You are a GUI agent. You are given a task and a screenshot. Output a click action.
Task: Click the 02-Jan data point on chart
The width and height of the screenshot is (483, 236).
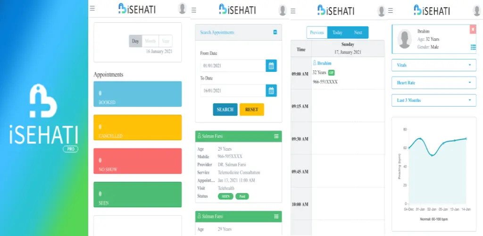tap(432, 155)
